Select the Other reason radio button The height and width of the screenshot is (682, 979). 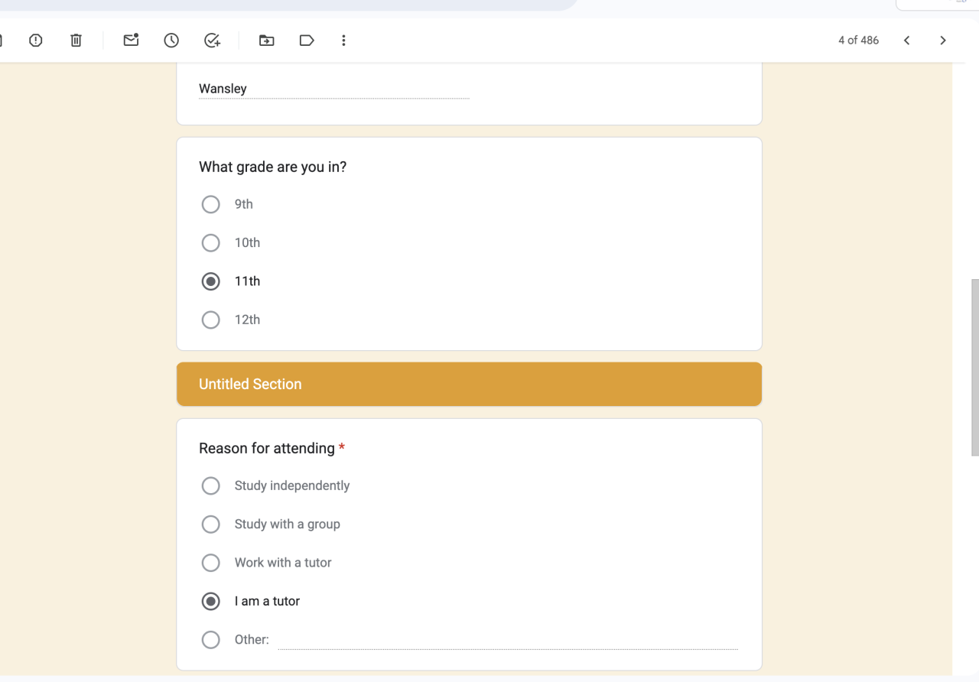[210, 640]
